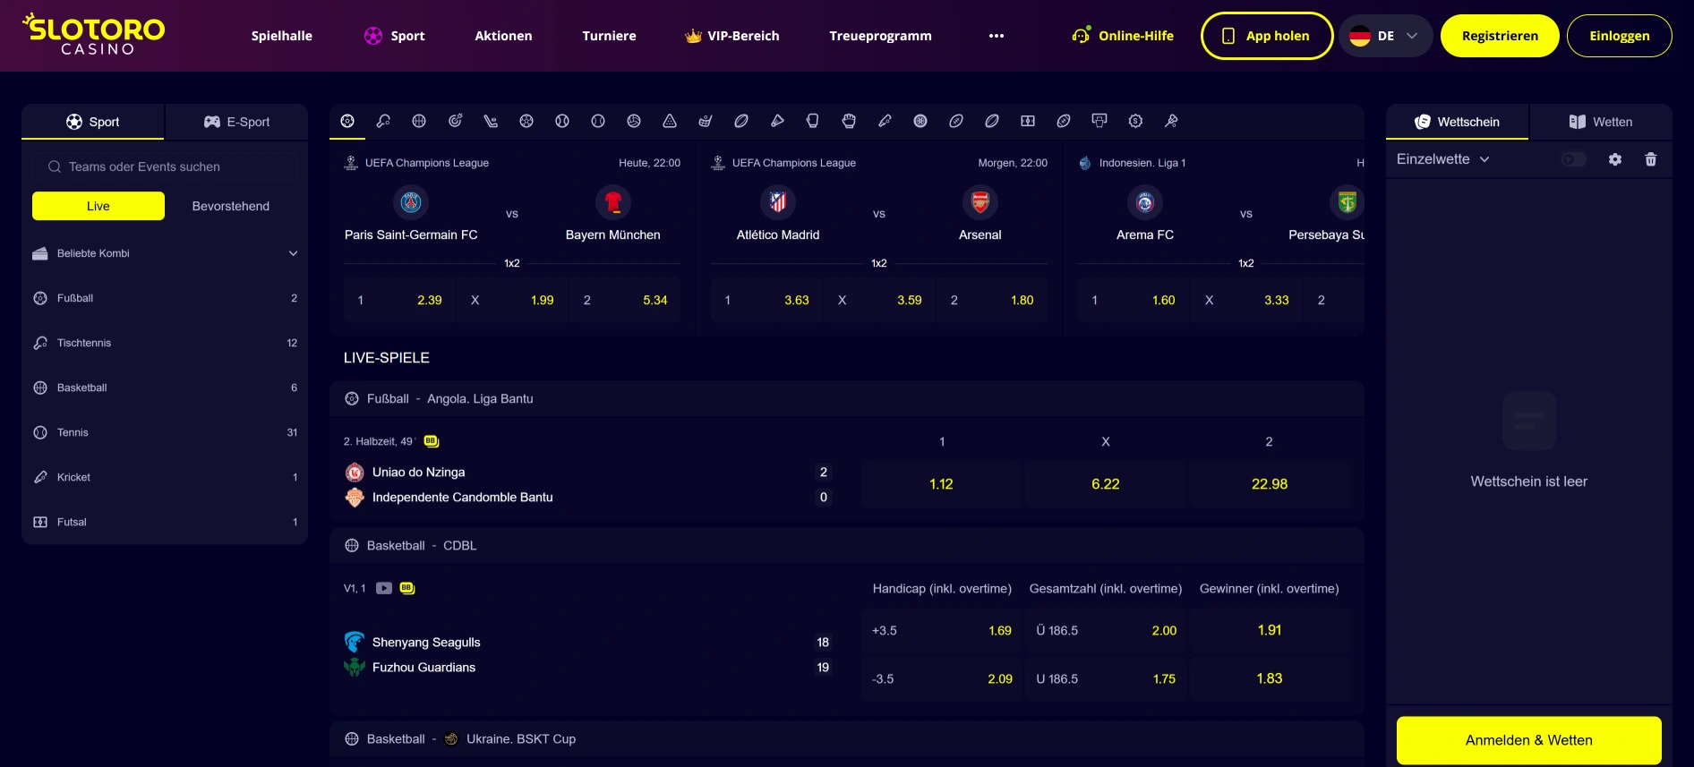Image resolution: width=1694 pixels, height=767 pixels.
Task: Select the table tennis paddle icon
Action: click(x=383, y=121)
